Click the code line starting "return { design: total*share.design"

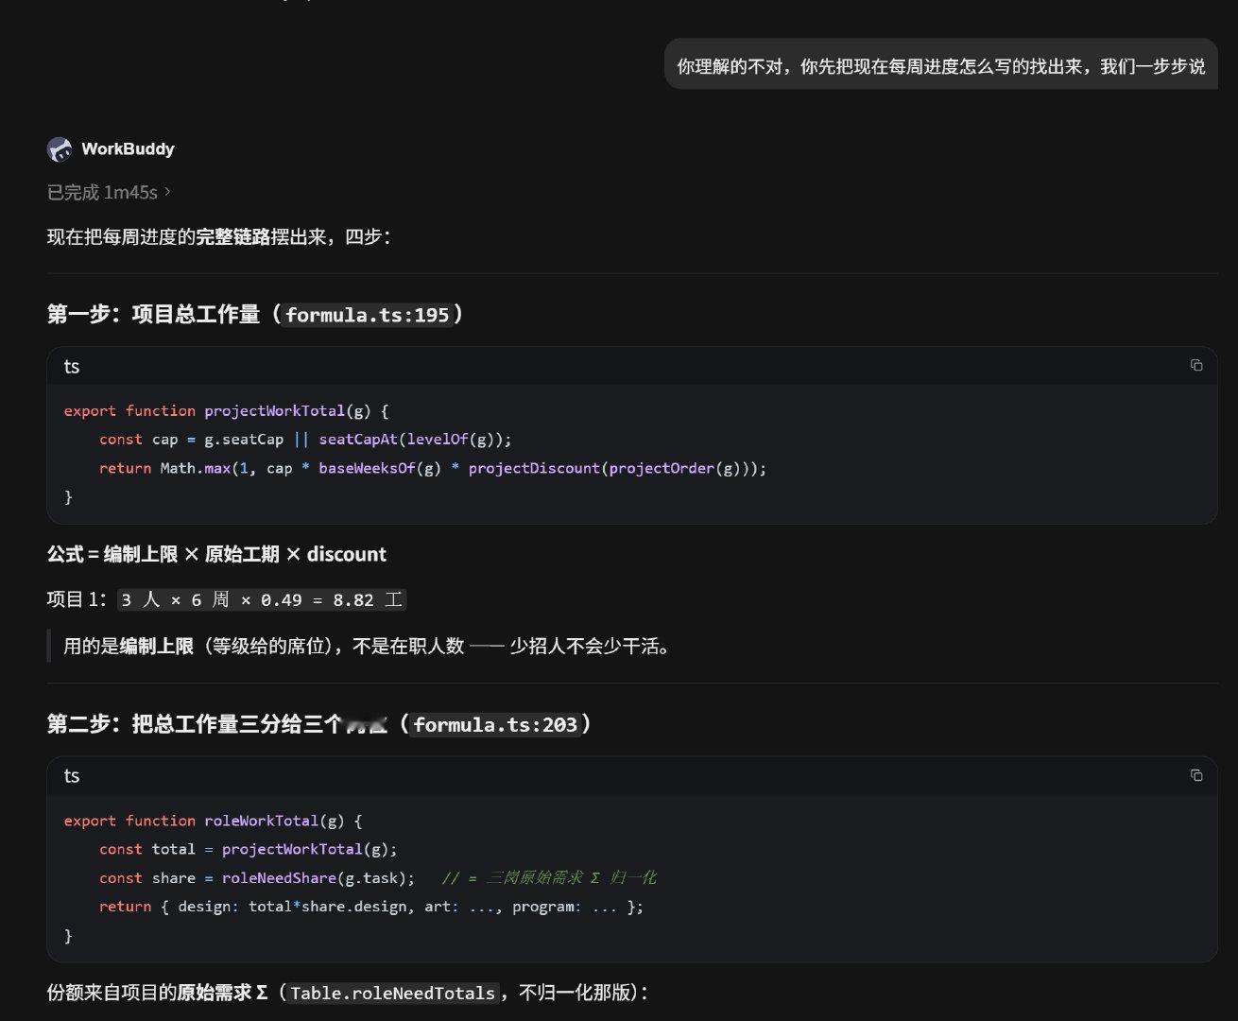tap(371, 907)
